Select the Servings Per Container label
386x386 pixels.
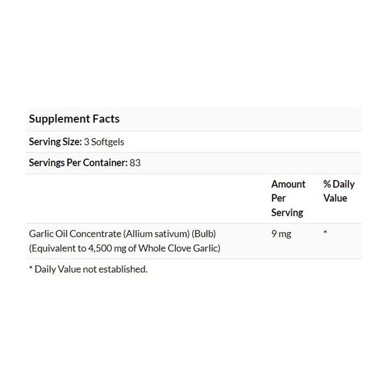coord(78,163)
